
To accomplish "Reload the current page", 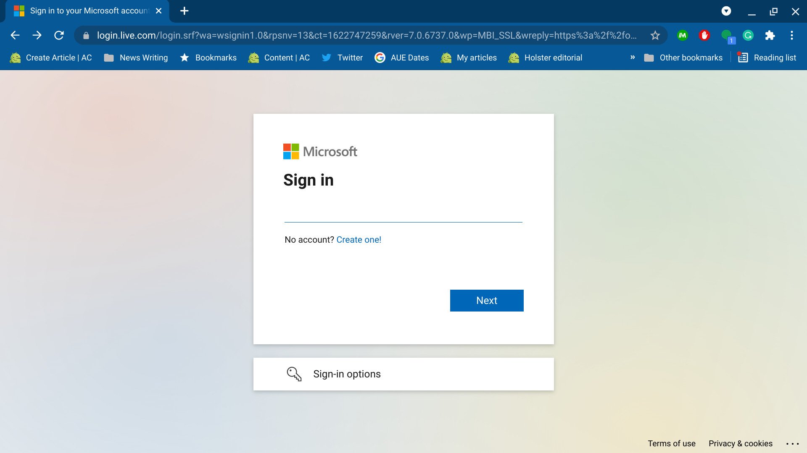I will tap(59, 35).
